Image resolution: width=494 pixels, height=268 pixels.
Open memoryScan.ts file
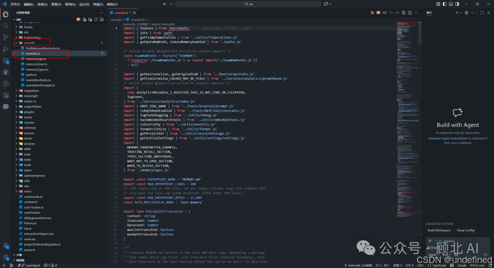[37, 64]
